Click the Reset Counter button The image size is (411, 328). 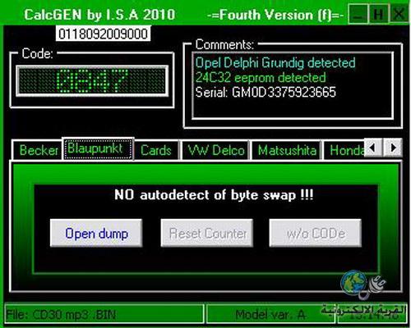click(x=207, y=233)
